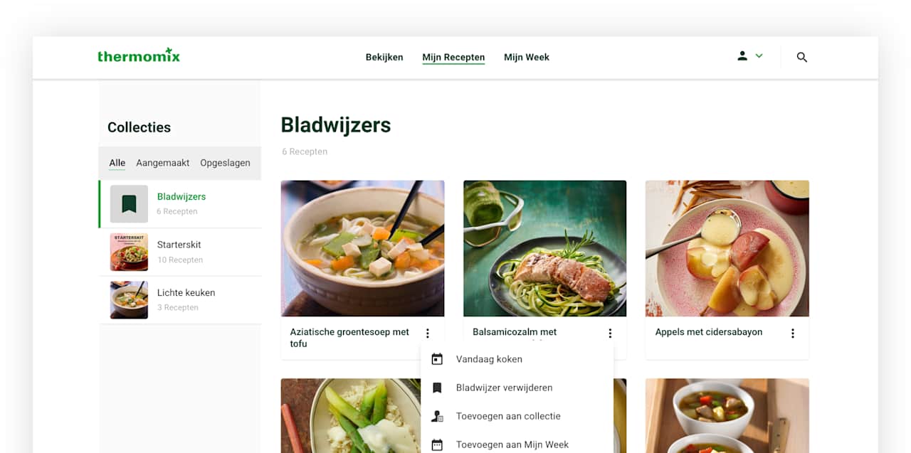Image resolution: width=911 pixels, height=453 pixels.
Task: Expand the account dropdown chevron
Action: click(x=759, y=55)
